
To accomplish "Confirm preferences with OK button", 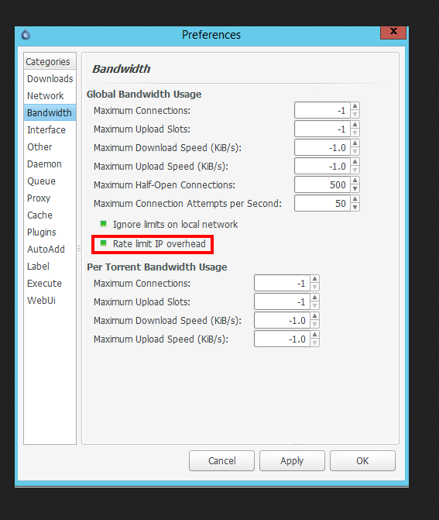I will click(x=362, y=460).
